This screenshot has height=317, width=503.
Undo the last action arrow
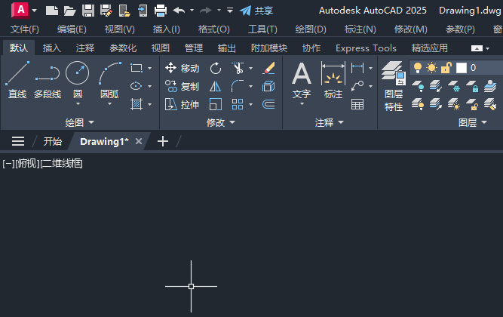[x=179, y=11]
